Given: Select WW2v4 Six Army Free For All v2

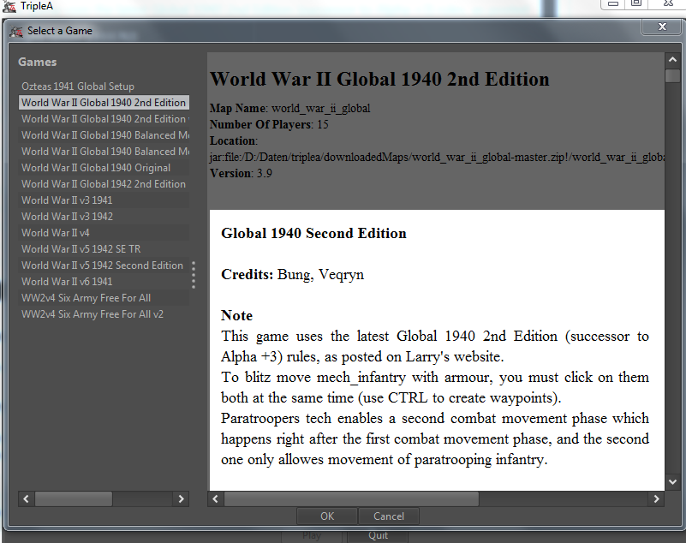Looking at the screenshot, I should click(104, 313).
